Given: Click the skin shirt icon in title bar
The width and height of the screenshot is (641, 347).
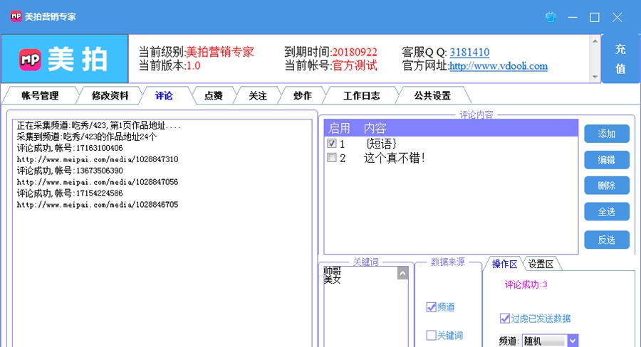Looking at the screenshot, I should coord(550,17).
